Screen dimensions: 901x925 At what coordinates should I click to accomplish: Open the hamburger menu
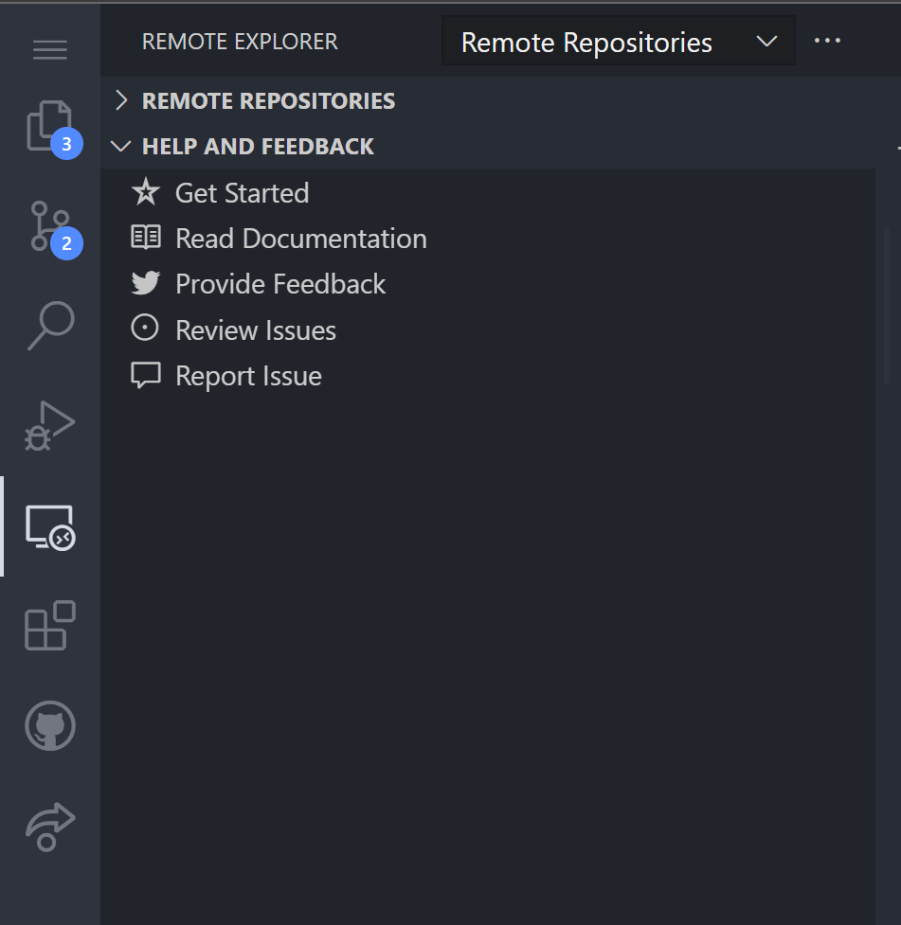(49, 49)
